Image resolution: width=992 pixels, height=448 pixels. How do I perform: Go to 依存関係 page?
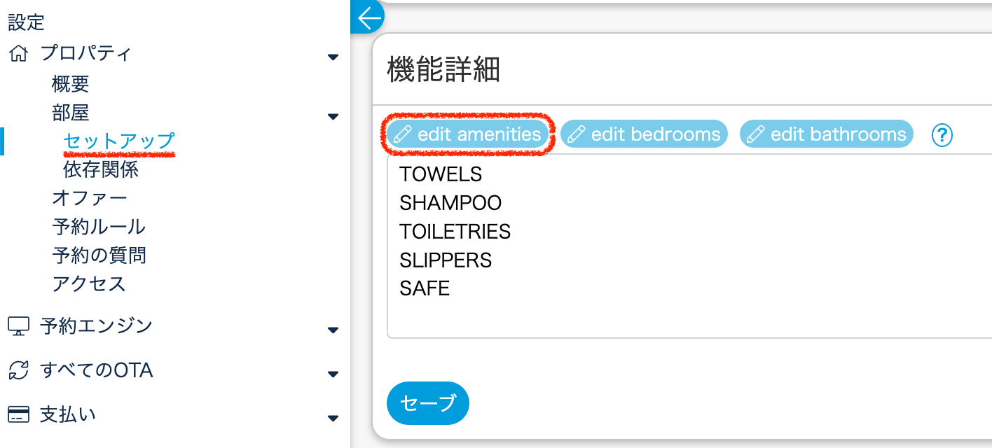[x=100, y=169]
